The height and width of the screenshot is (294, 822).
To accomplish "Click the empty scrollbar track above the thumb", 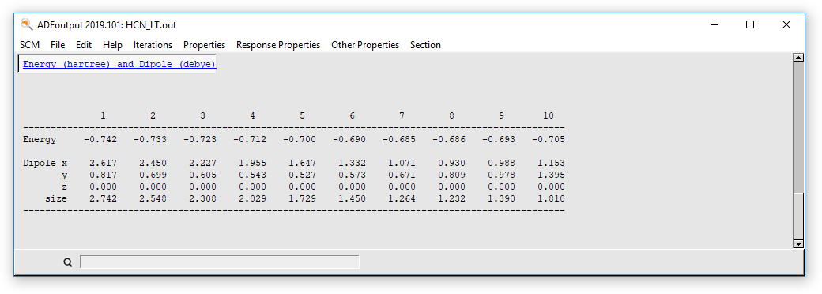I will [798, 127].
